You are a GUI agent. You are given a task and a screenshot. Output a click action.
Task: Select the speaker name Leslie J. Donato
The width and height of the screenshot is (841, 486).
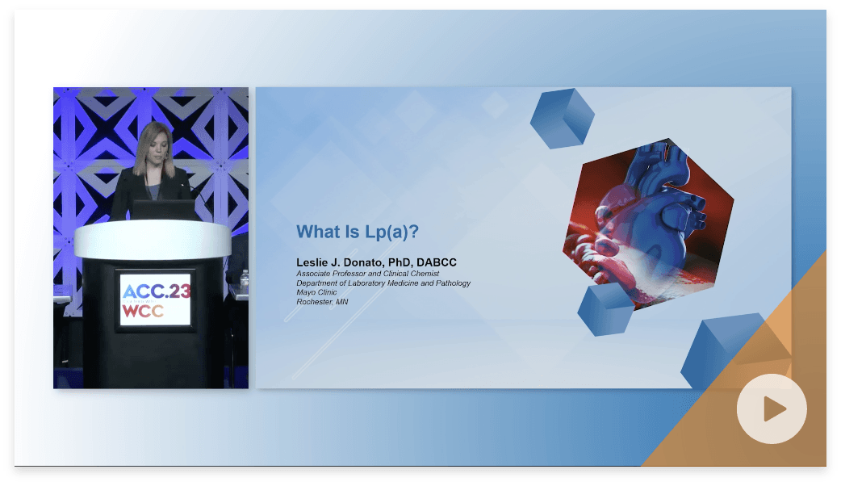[x=377, y=263]
